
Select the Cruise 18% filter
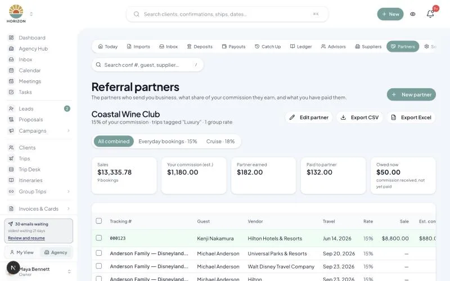pos(220,142)
